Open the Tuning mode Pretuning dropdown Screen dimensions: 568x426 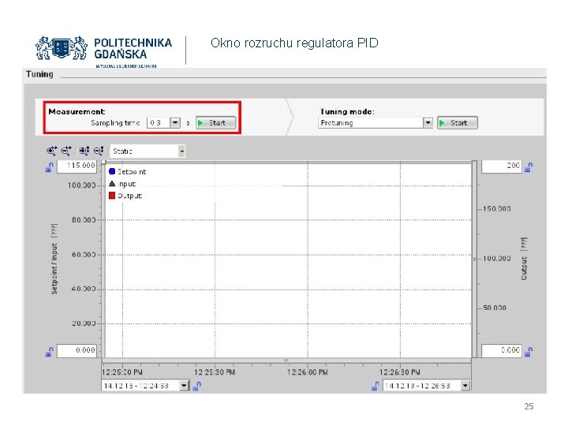coord(428,123)
